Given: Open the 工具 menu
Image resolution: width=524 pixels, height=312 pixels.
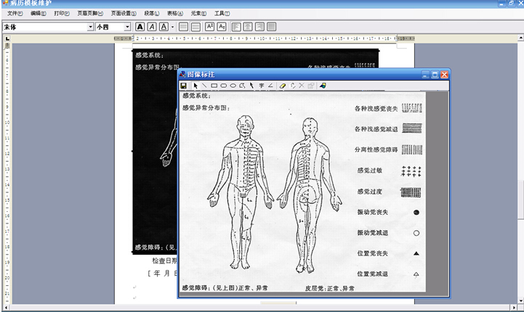Looking at the screenshot, I should [x=222, y=13].
